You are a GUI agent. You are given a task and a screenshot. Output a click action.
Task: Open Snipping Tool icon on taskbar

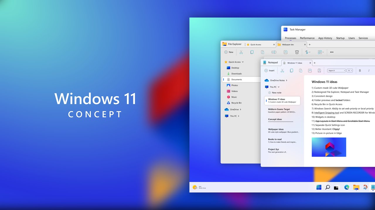point(365,187)
